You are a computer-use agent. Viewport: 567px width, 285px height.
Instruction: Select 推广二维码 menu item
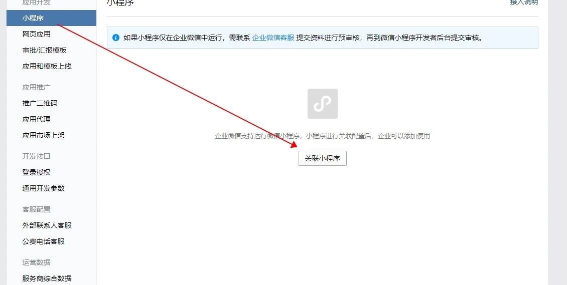click(40, 103)
